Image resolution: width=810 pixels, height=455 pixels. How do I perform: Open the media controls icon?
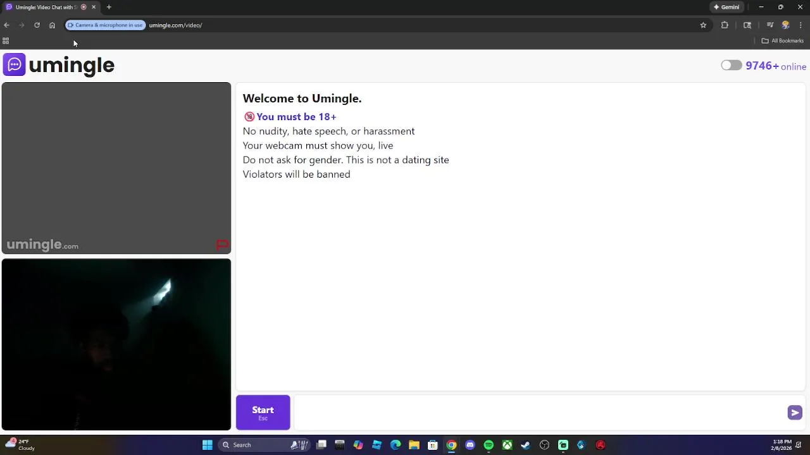770,25
